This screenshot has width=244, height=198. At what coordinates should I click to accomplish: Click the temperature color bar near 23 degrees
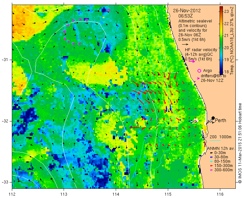point(221,11)
